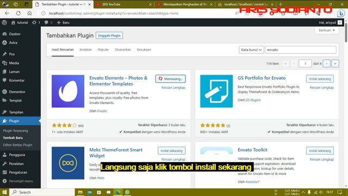Open the GS Plugins author link
The height and width of the screenshot is (196, 348).
253,100
